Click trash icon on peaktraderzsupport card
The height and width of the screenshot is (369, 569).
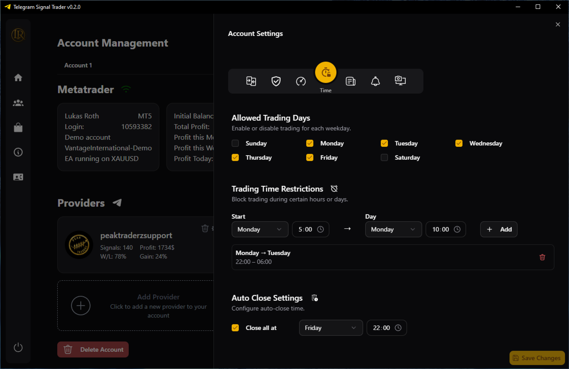[x=205, y=228]
